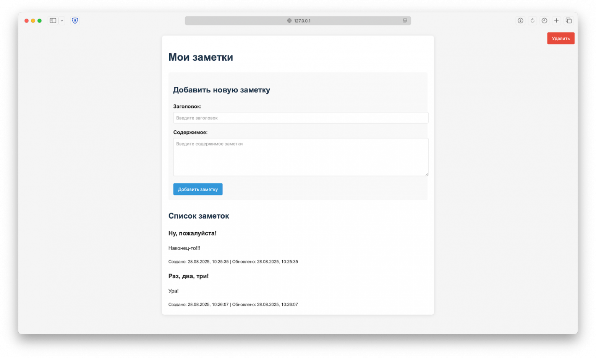Open the Reader view icon in address bar
The width and height of the screenshot is (596, 358).
[405, 21]
